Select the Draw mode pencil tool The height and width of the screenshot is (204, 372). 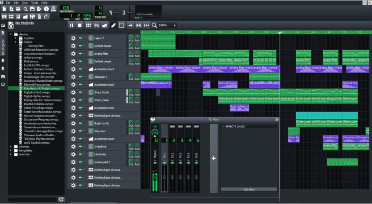point(113,25)
